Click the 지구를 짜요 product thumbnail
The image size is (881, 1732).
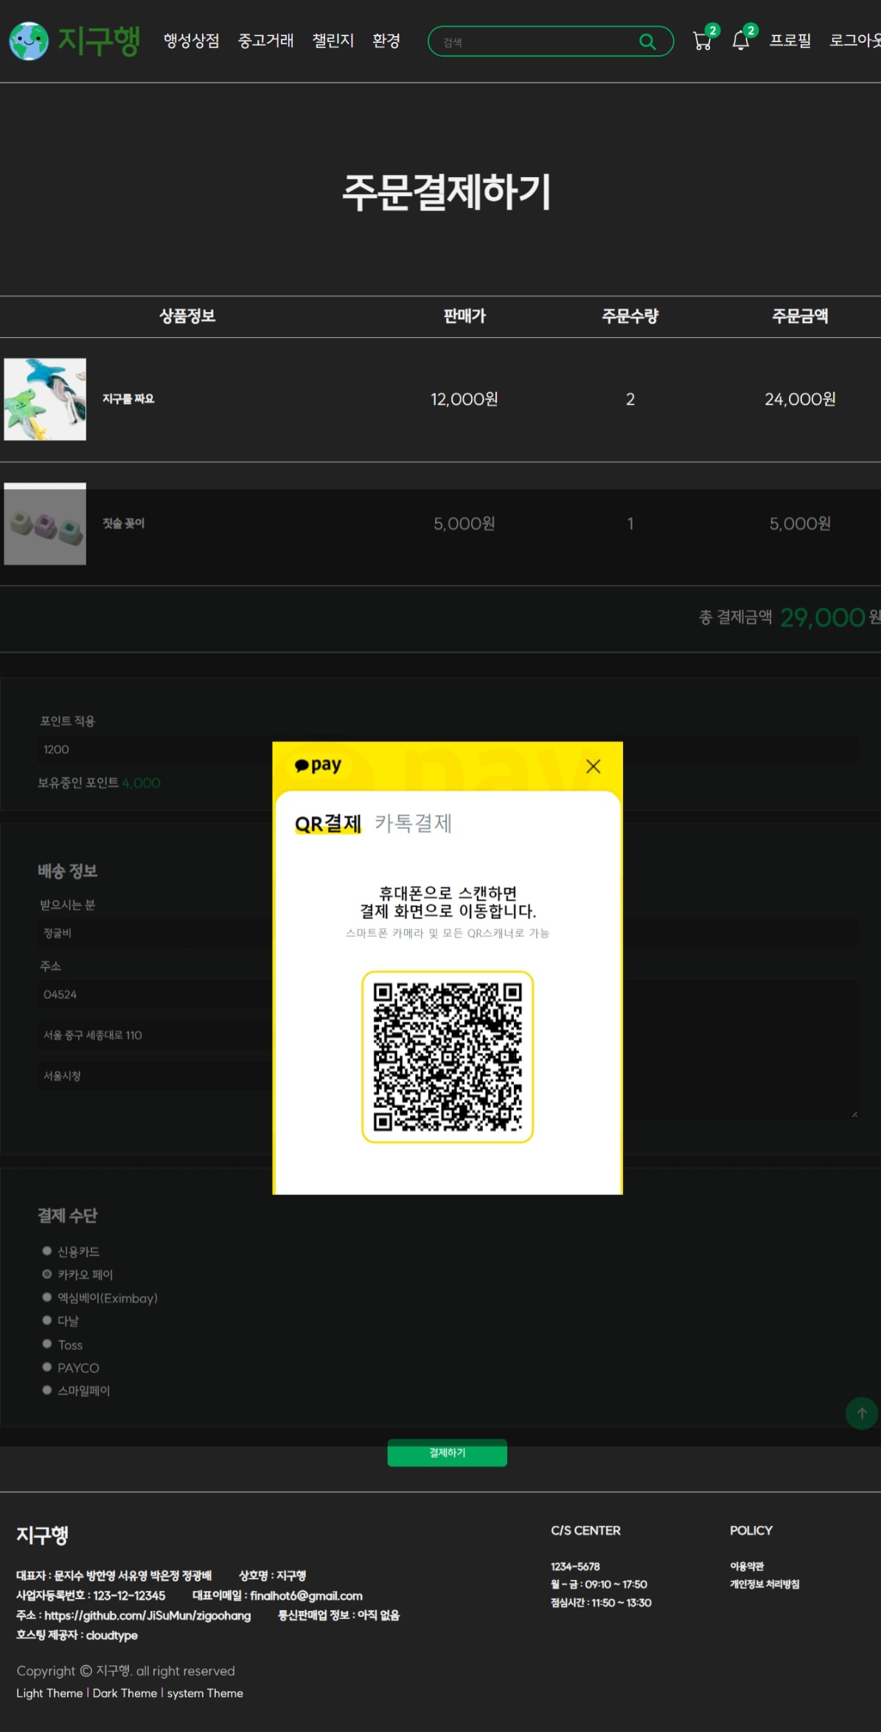45,399
